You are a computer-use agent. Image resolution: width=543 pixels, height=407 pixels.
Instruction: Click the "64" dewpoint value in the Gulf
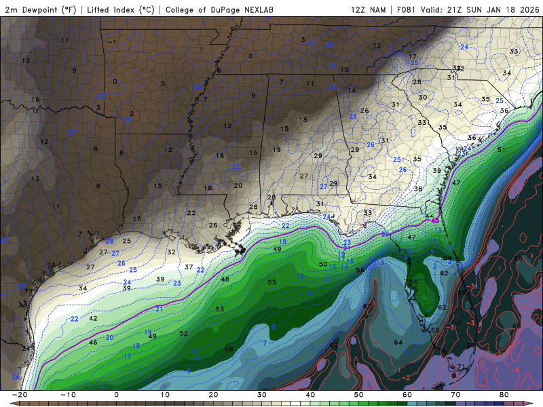point(398,343)
